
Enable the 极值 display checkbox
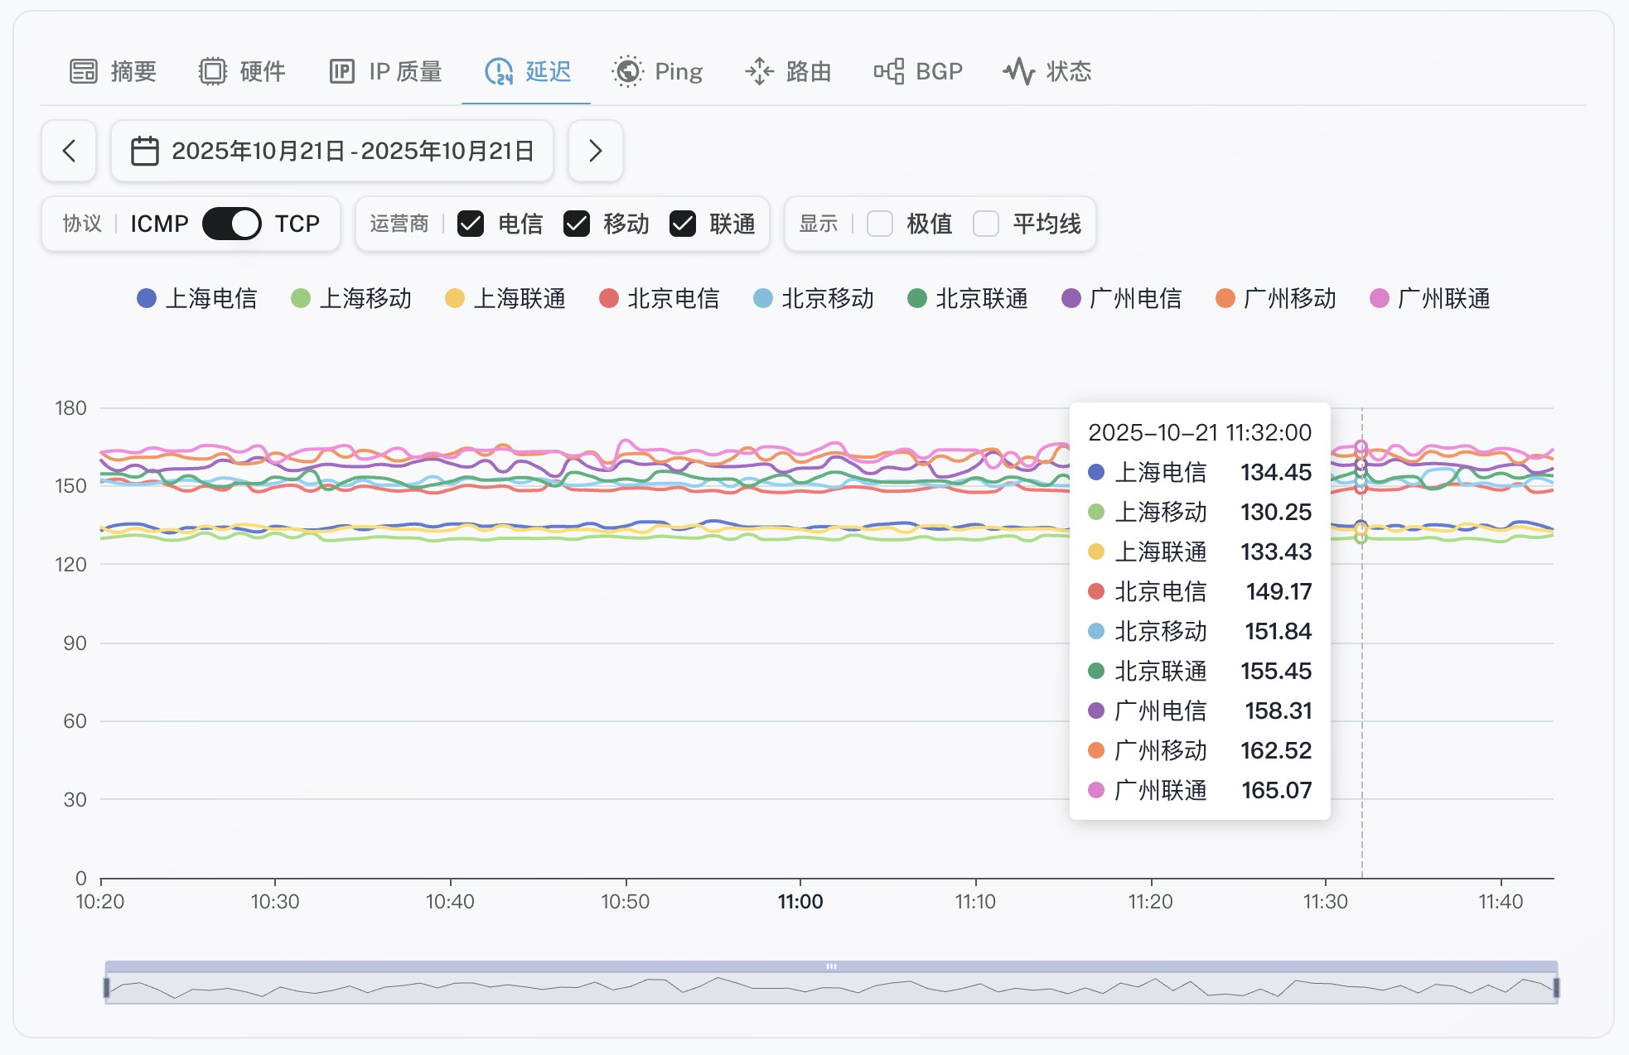(x=880, y=224)
